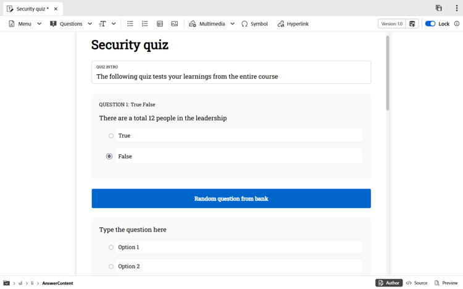Viewport: 463px width, 289px height.
Task: Select the Option 1 radio button
Action: pyautogui.click(x=111, y=247)
